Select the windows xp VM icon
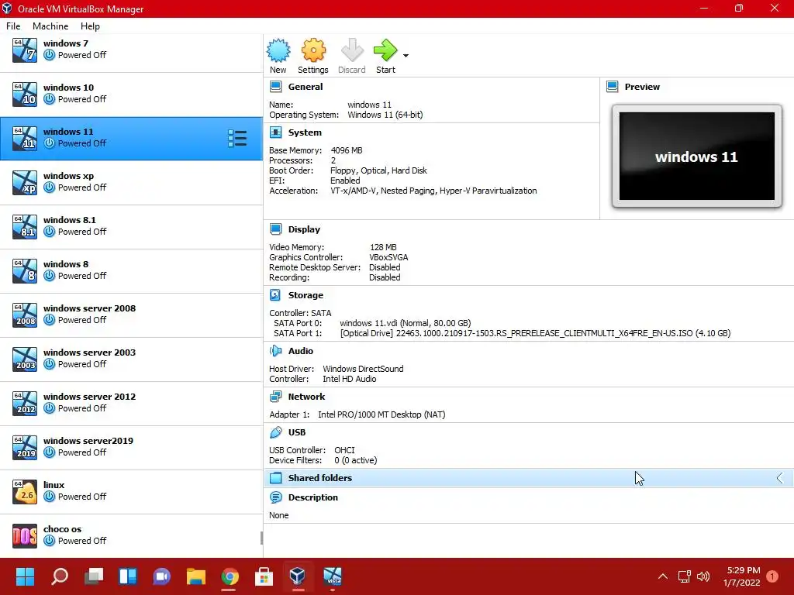Viewport: 794px width, 595px height. tap(25, 183)
